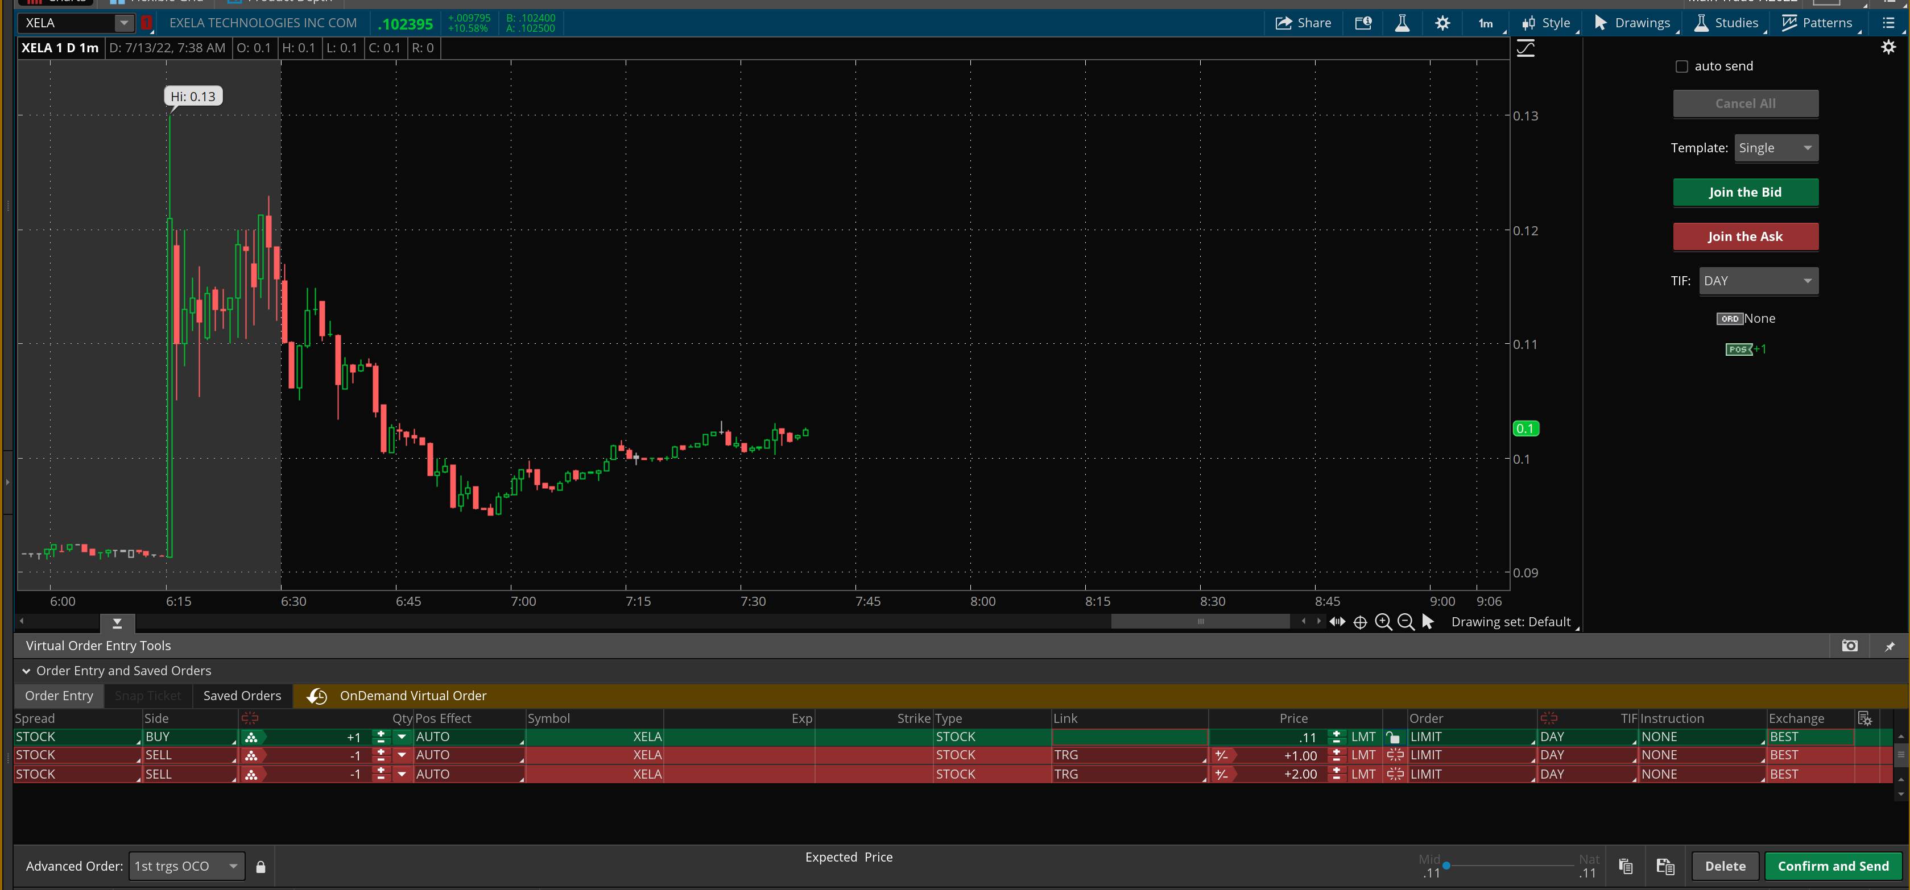Click the OnDemand virtual order clock icon
Viewport: 1910px width, 890px height.
pyautogui.click(x=317, y=696)
